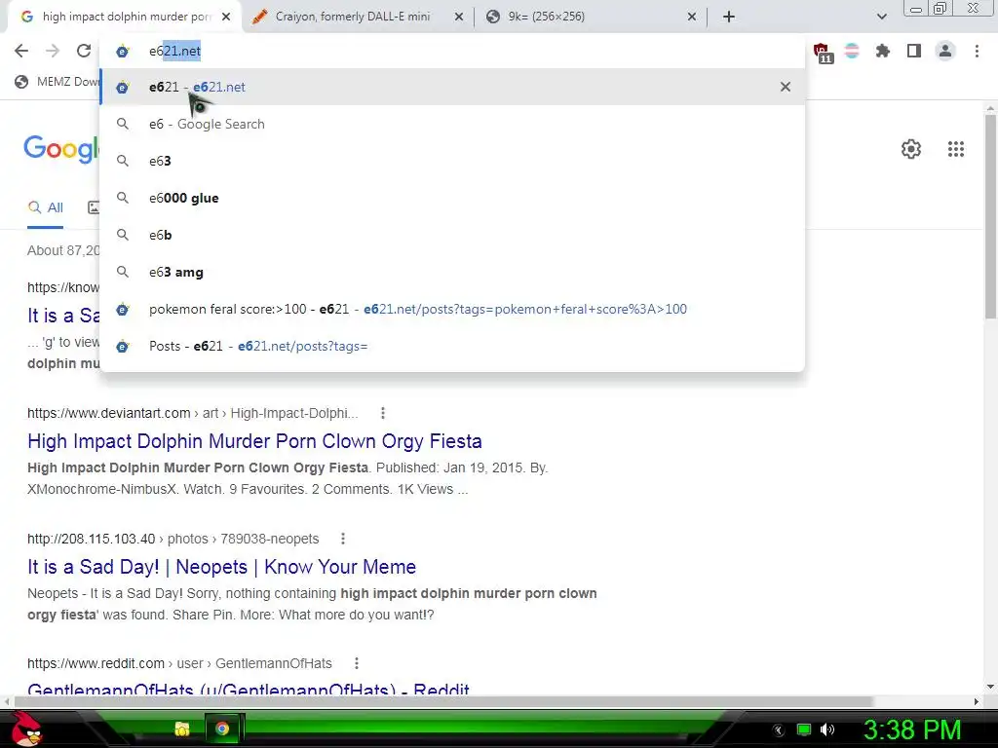The width and height of the screenshot is (998, 748).
Task: Switch to the Craiyon, formerly DALL-E mini tab
Action: coord(353,17)
